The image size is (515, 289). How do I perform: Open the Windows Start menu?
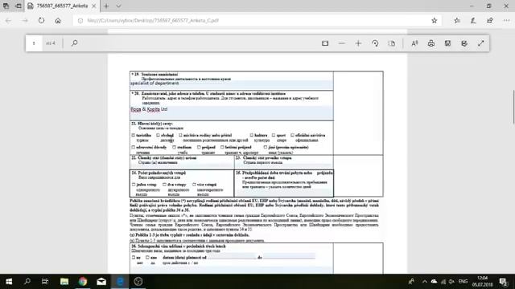point(9,282)
